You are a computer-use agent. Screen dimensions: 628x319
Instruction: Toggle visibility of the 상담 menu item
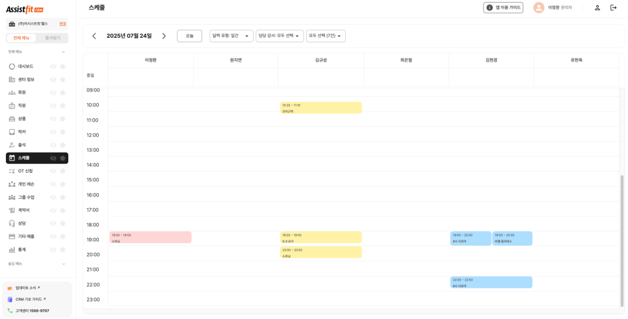coord(53,223)
